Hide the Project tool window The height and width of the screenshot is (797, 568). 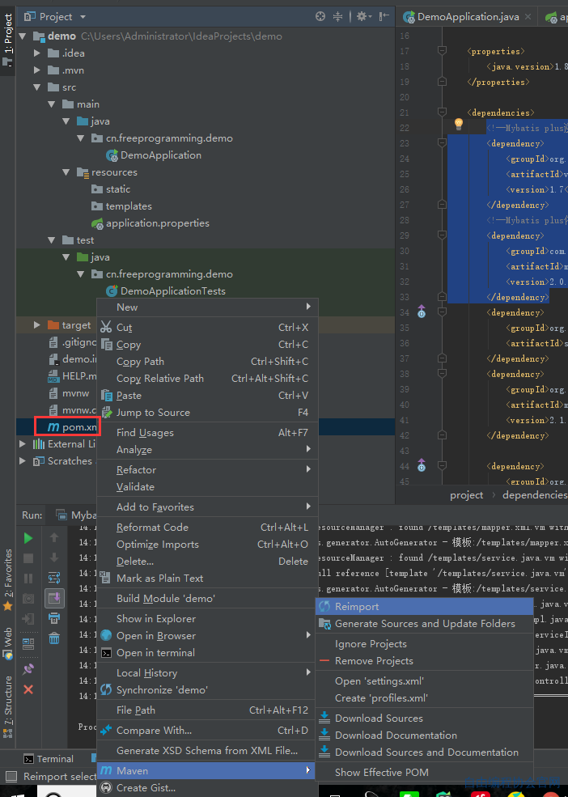click(384, 16)
